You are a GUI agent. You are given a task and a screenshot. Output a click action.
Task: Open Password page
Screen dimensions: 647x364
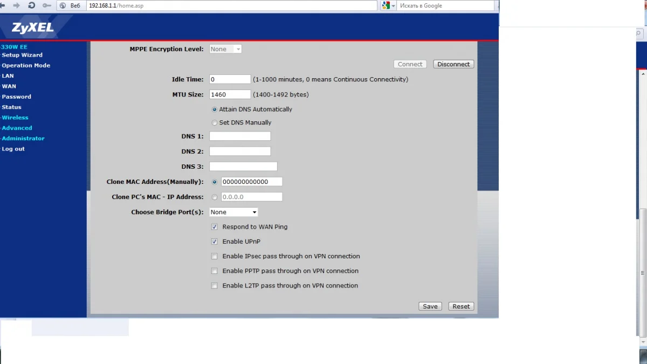coord(16,97)
